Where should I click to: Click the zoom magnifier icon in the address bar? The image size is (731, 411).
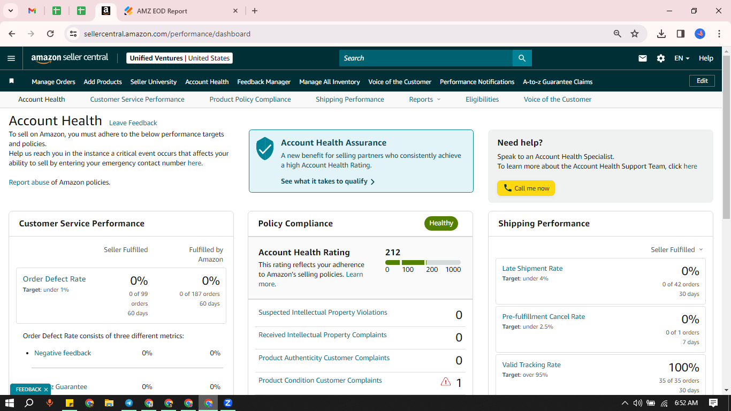(618, 34)
